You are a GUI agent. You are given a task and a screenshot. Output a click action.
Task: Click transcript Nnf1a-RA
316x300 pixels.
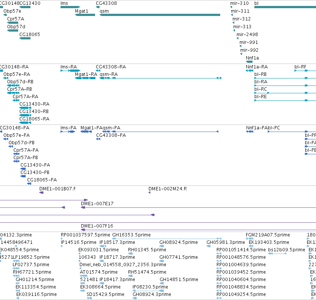coord(257,67)
